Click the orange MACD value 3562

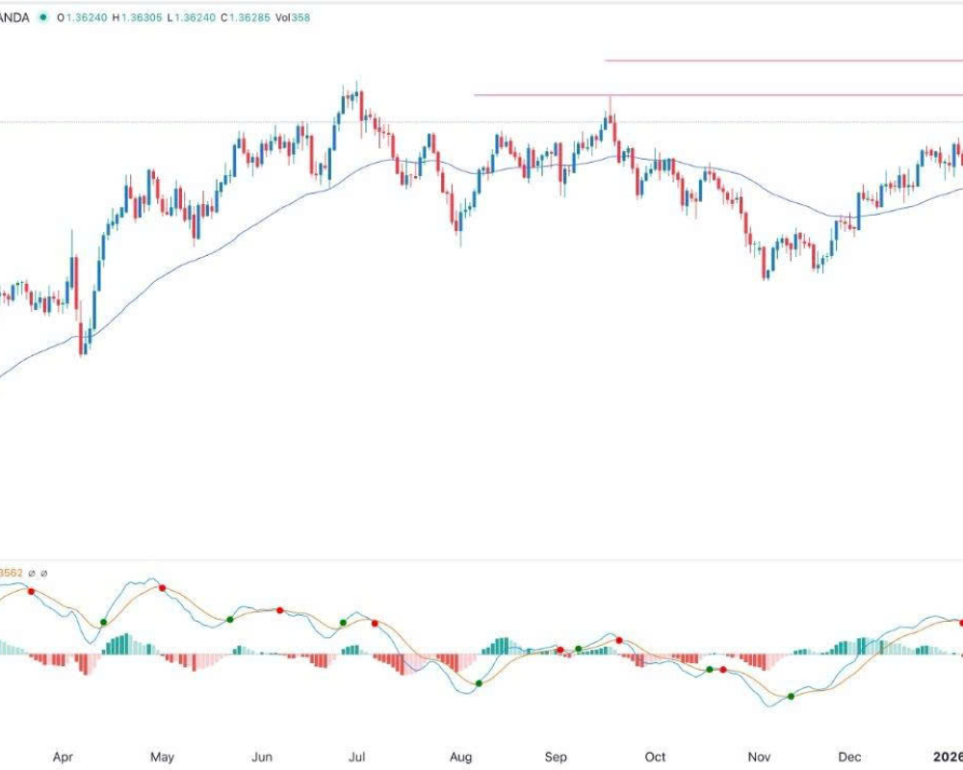11,574
